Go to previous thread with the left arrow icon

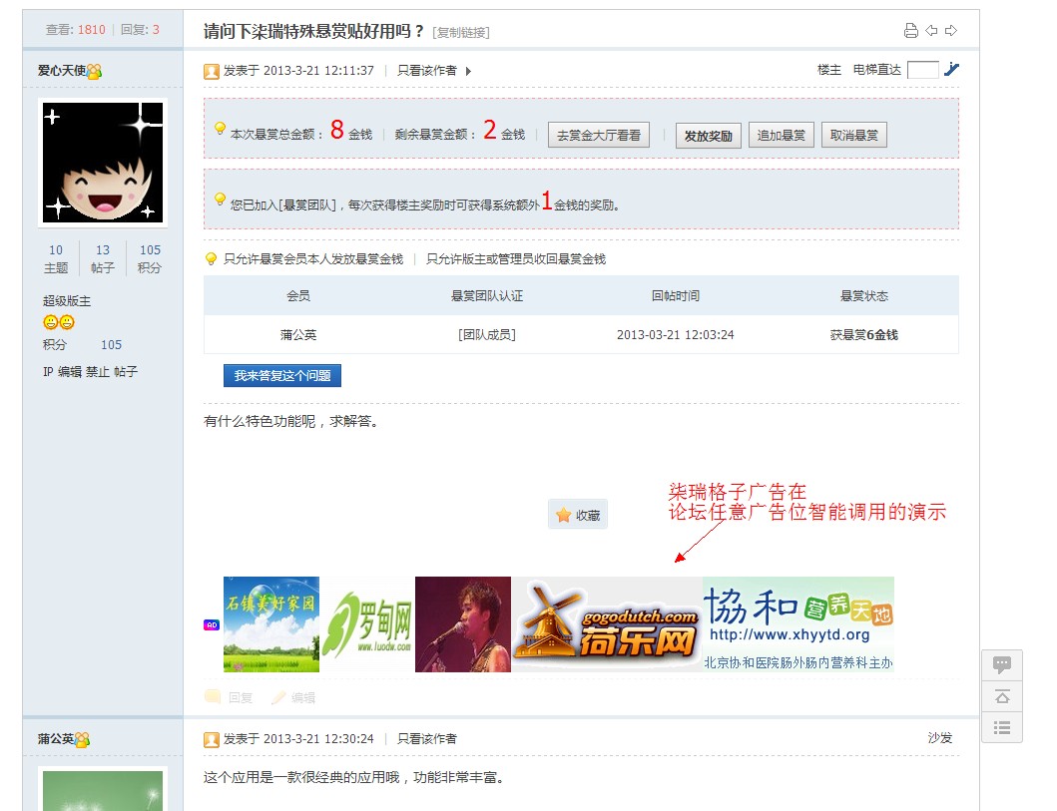[931, 30]
